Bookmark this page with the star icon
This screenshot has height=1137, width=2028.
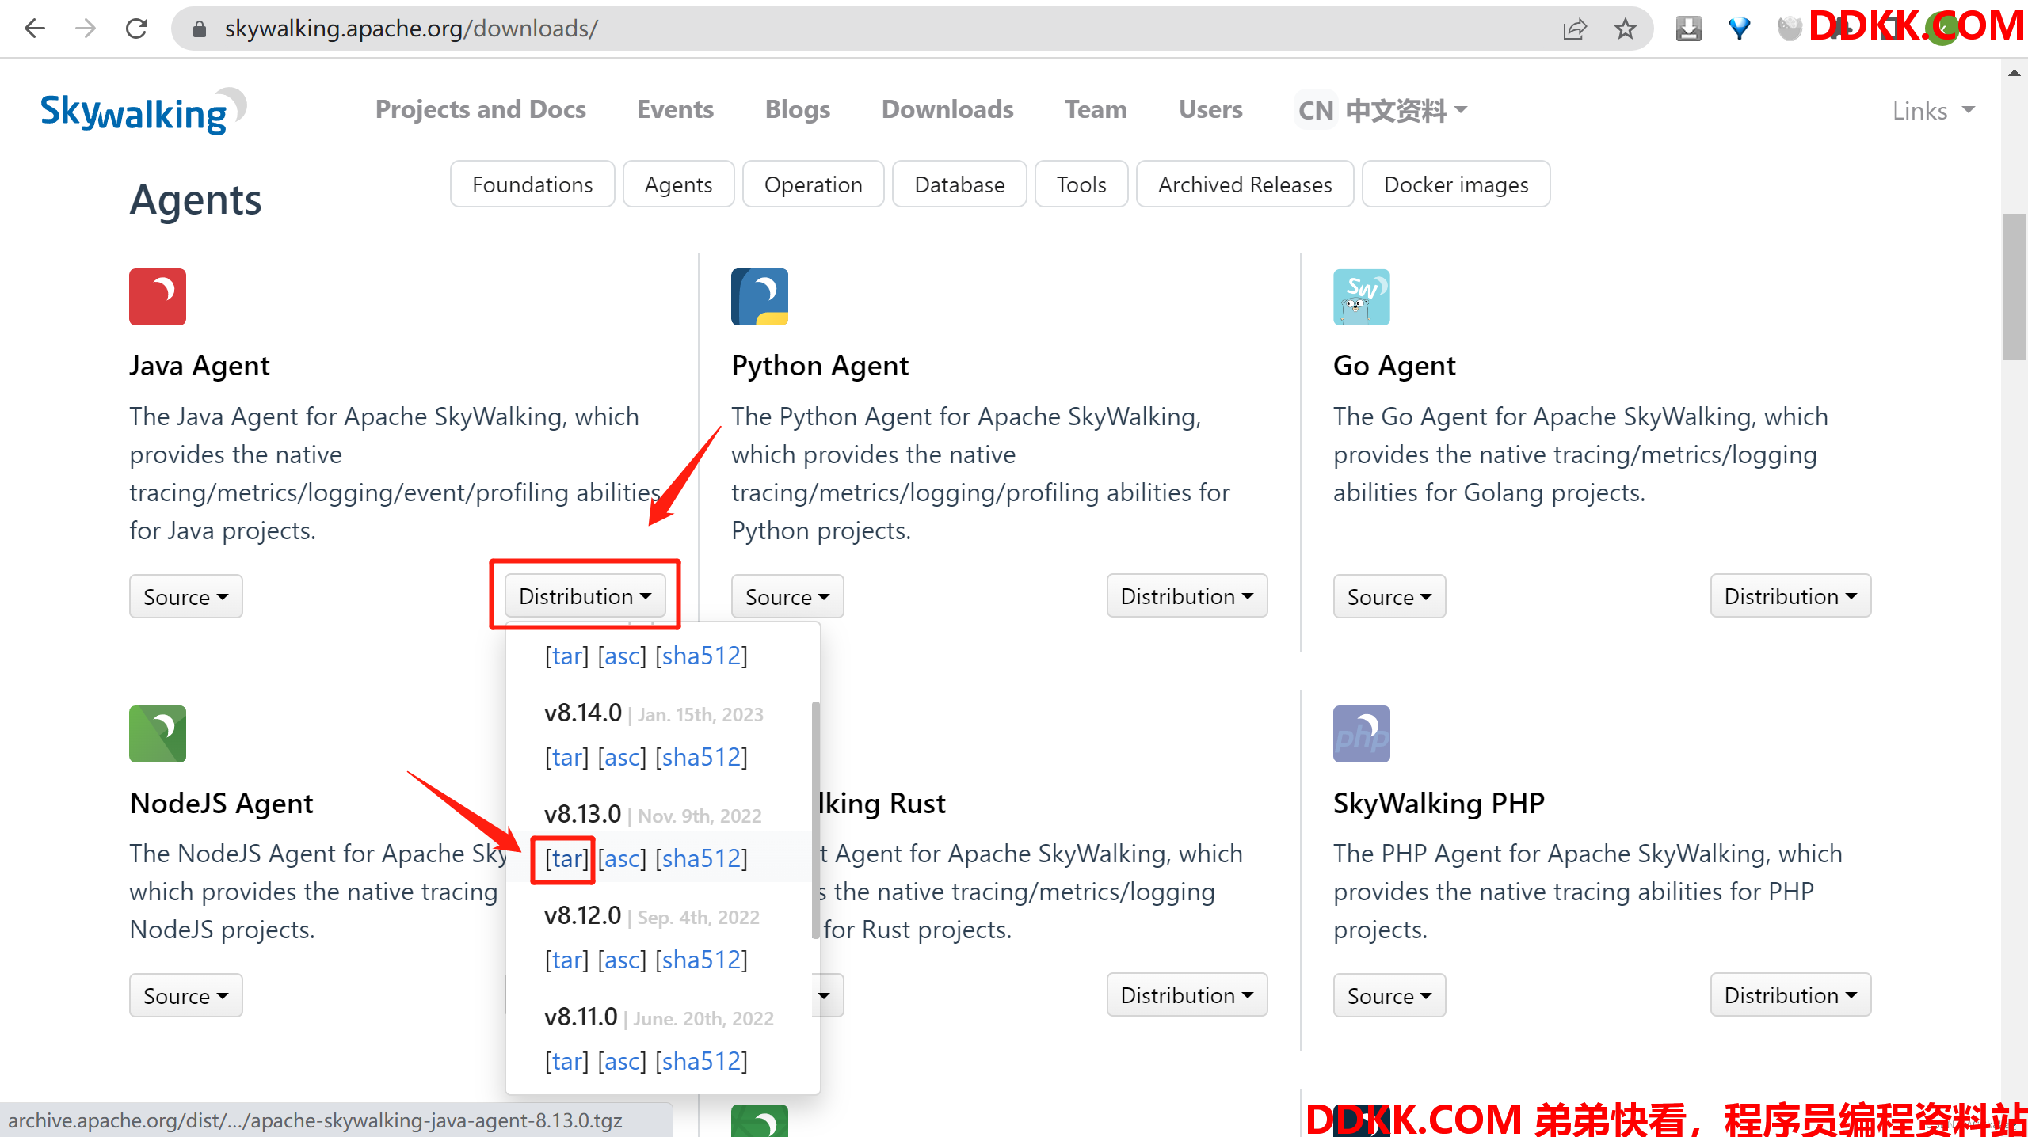click(1626, 29)
